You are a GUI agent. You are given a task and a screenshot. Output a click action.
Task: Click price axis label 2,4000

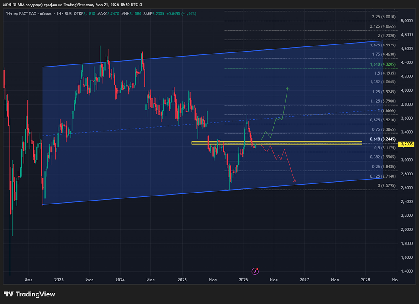pyautogui.click(x=407, y=202)
